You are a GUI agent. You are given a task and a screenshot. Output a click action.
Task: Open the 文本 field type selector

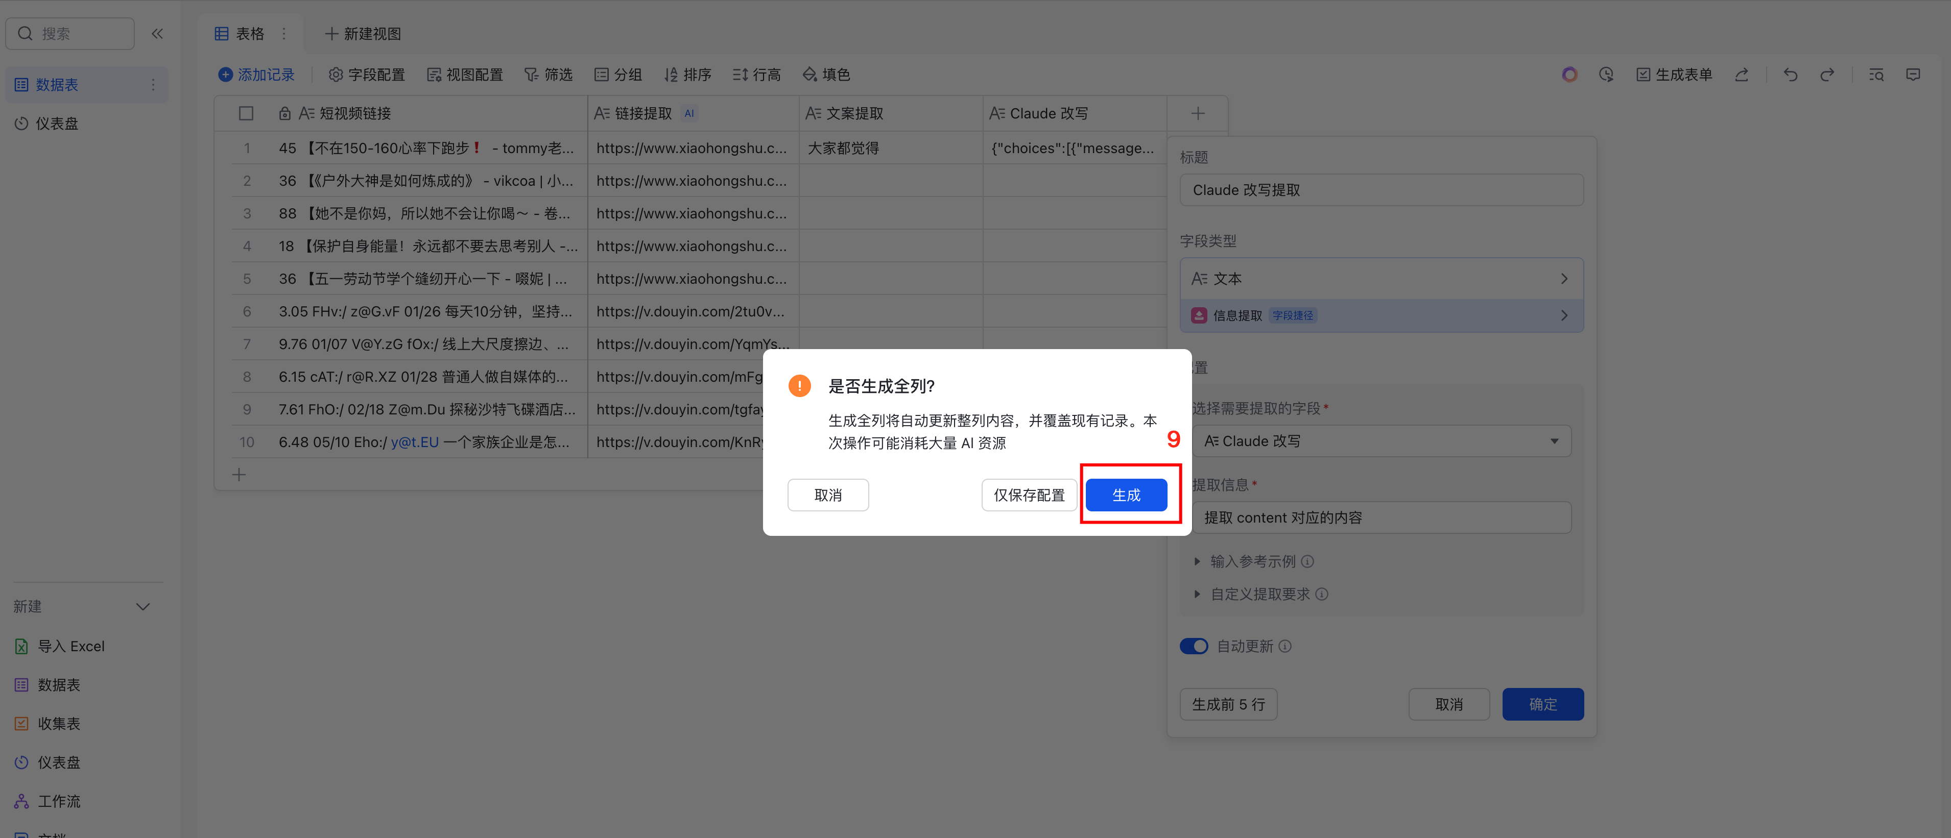1382,279
